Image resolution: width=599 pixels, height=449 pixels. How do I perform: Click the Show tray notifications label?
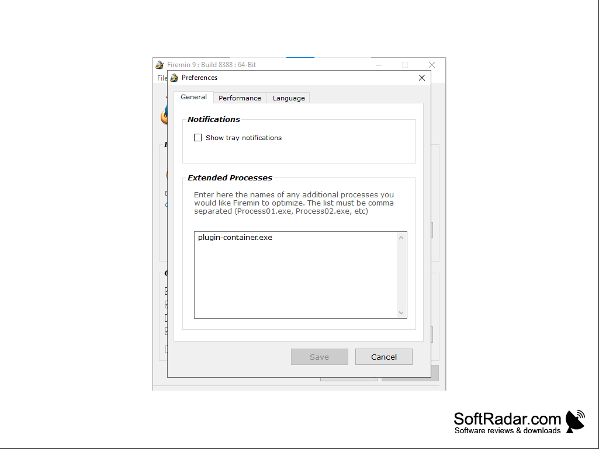(243, 138)
